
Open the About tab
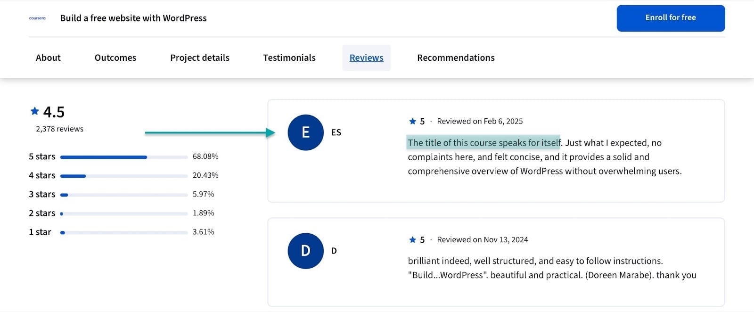coord(48,57)
